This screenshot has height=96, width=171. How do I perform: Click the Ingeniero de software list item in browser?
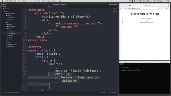pyautogui.click(x=146, y=23)
